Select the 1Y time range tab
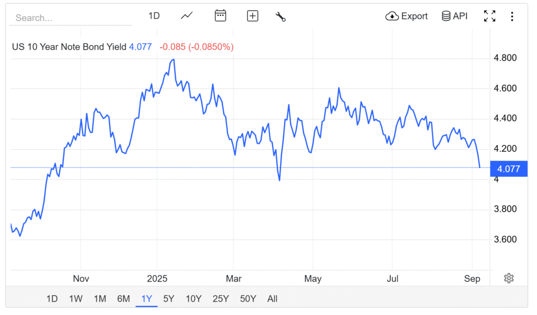This screenshot has height=315, width=537. (146, 299)
